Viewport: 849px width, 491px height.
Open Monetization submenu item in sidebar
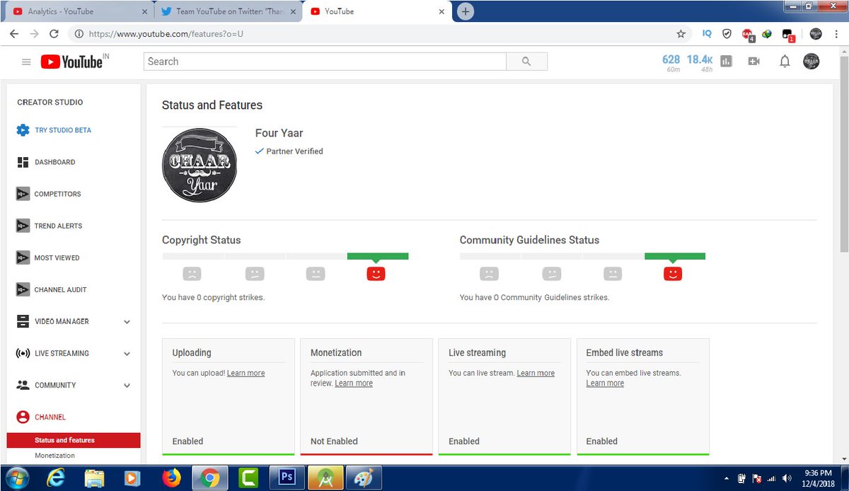point(54,456)
